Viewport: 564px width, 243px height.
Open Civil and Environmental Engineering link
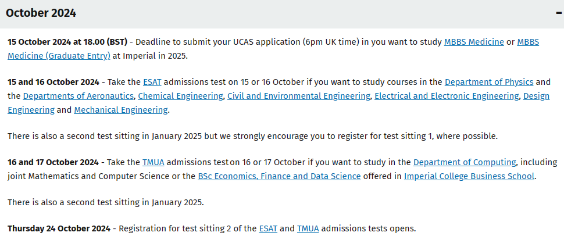pos(298,97)
